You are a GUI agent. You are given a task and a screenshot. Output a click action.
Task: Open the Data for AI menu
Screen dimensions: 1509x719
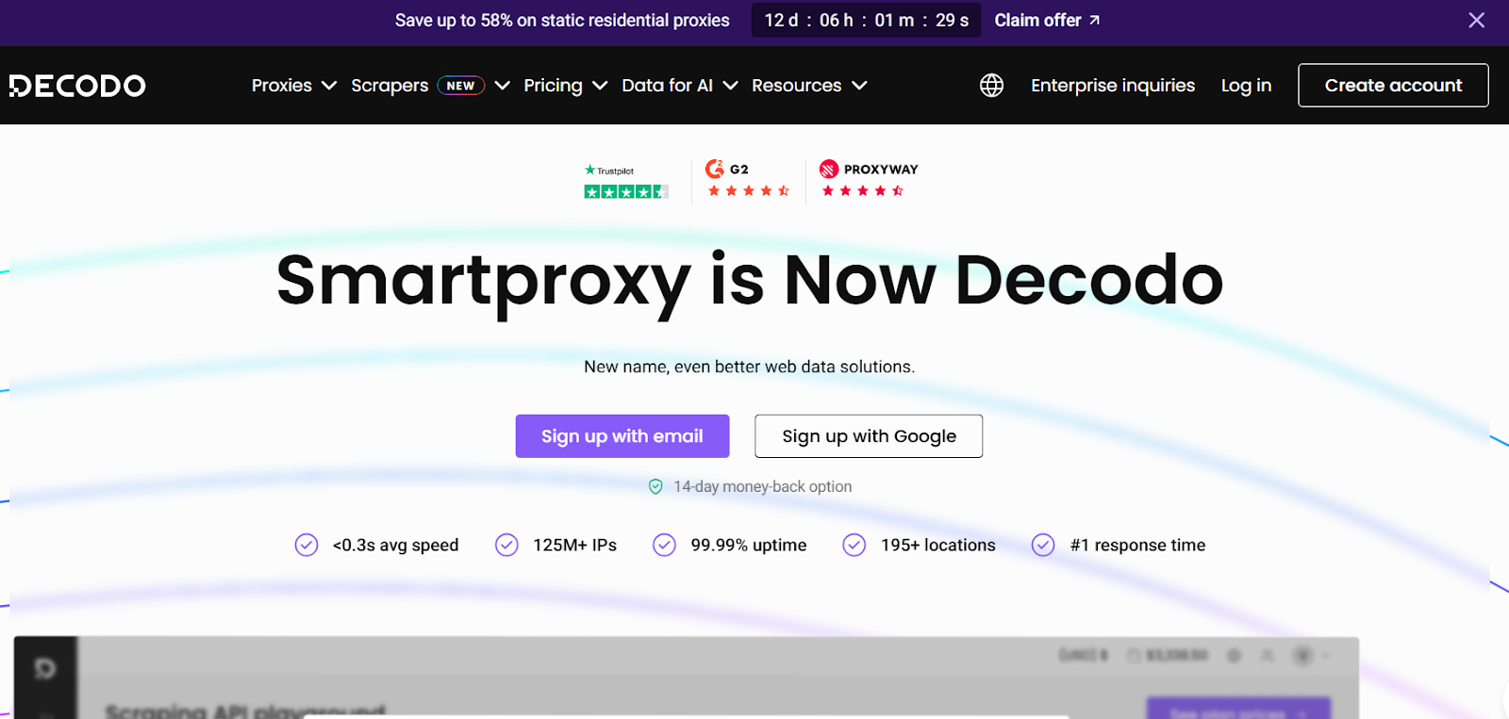click(667, 86)
